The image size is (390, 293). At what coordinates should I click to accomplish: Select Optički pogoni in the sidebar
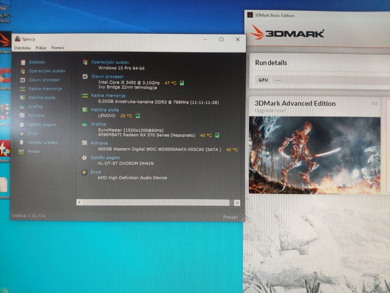click(x=42, y=124)
